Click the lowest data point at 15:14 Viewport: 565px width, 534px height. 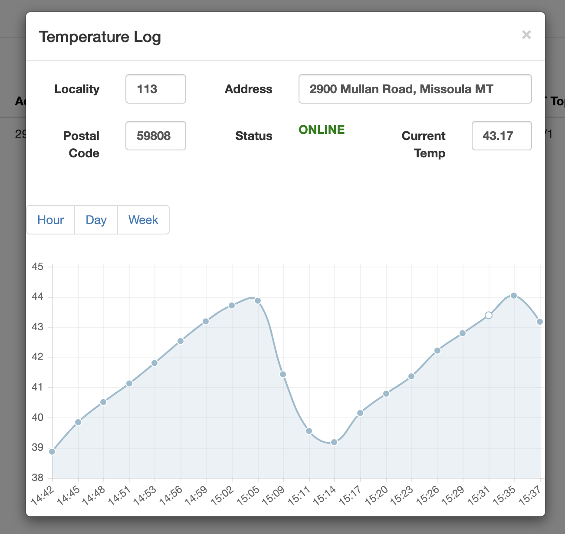click(x=334, y=442)
